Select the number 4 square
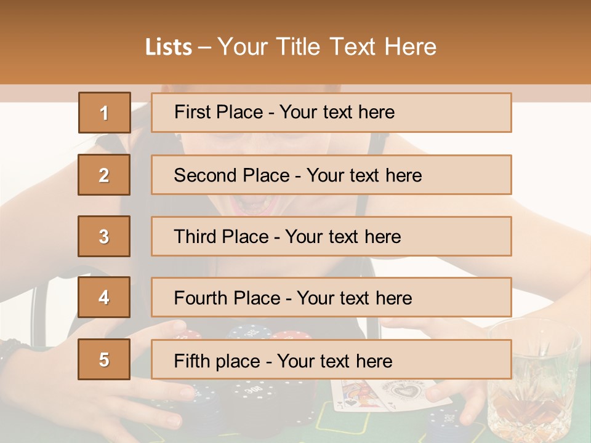 click(104, 297)
